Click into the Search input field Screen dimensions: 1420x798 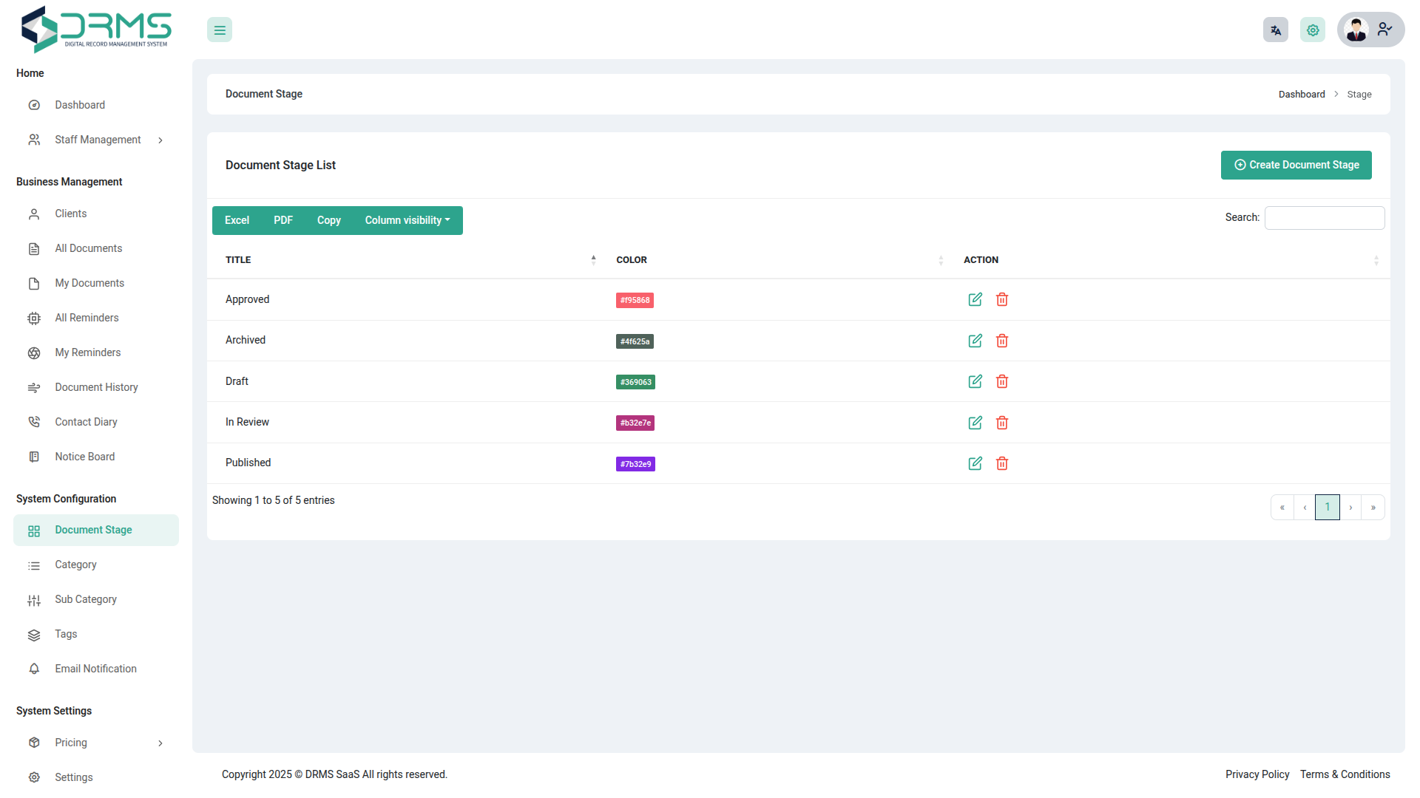point(1324,218)
